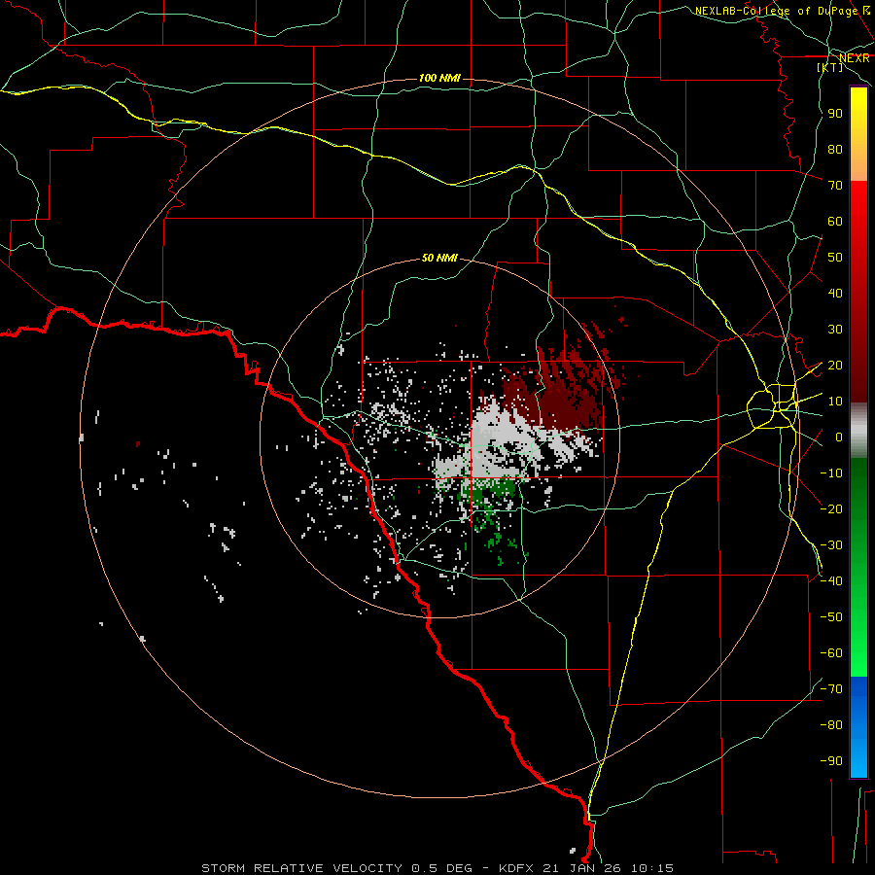Click the 50 NMI range ring label
875x875 pixels.
(x=439, y=258)
